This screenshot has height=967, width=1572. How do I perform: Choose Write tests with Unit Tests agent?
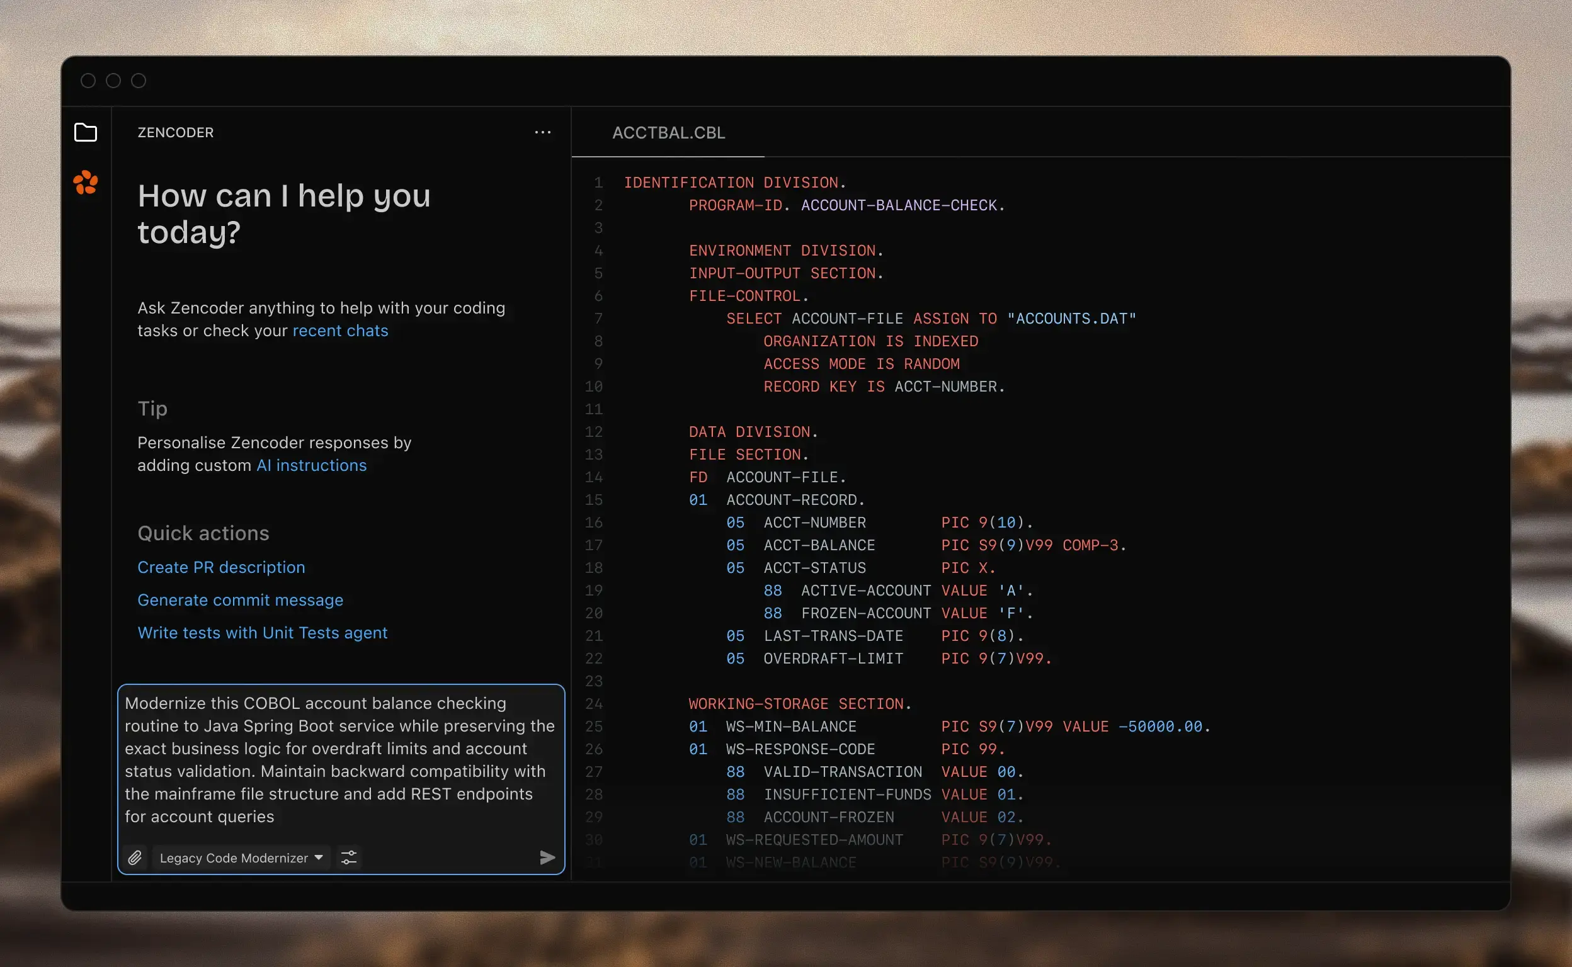pos(263,633)
